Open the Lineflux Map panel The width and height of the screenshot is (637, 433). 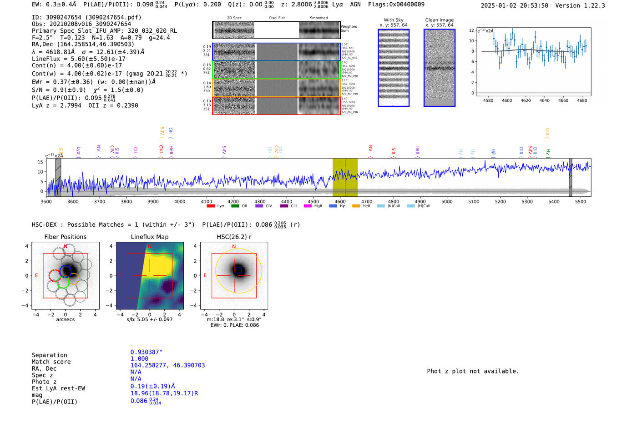(150, 275)
